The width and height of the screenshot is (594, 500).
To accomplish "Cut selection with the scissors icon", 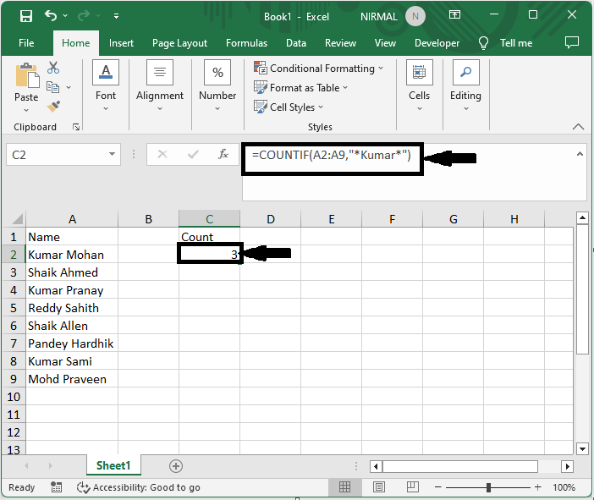I will click(x=53, y=68).
